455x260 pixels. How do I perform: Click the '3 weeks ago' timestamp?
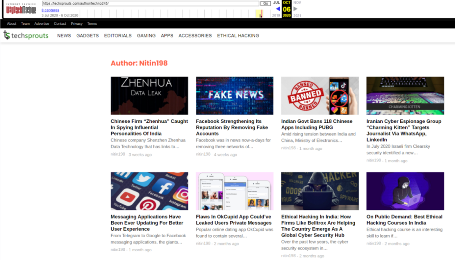click(x=140, y=155)
